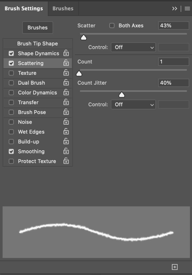The image size is (192, 275).
Task: Click the Transfer lock icon
Action: tap(66, 102)
